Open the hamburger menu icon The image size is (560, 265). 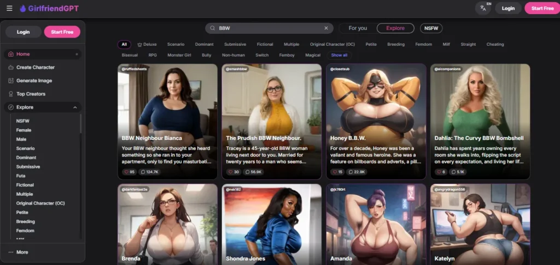(x=9, y=8)
